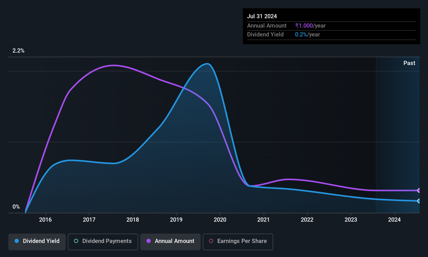Click the 2019 x-axis label

[x=176, y=220]
